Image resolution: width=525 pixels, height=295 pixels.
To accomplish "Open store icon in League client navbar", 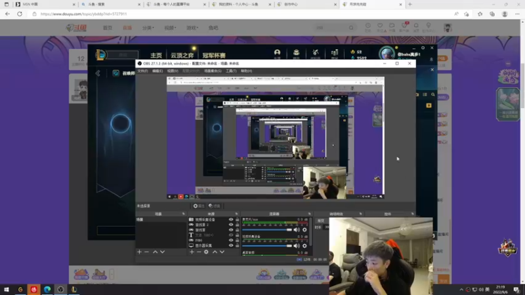I will click(335, 53).
